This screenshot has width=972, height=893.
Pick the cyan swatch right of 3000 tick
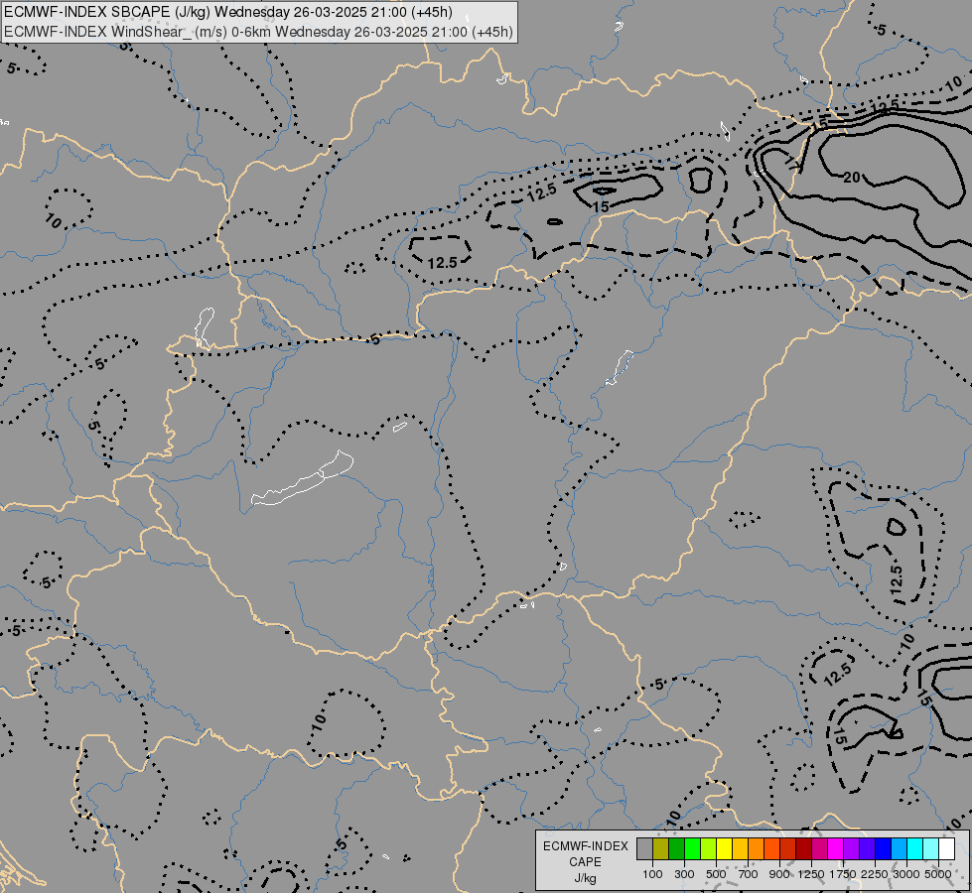pos(915,849)
